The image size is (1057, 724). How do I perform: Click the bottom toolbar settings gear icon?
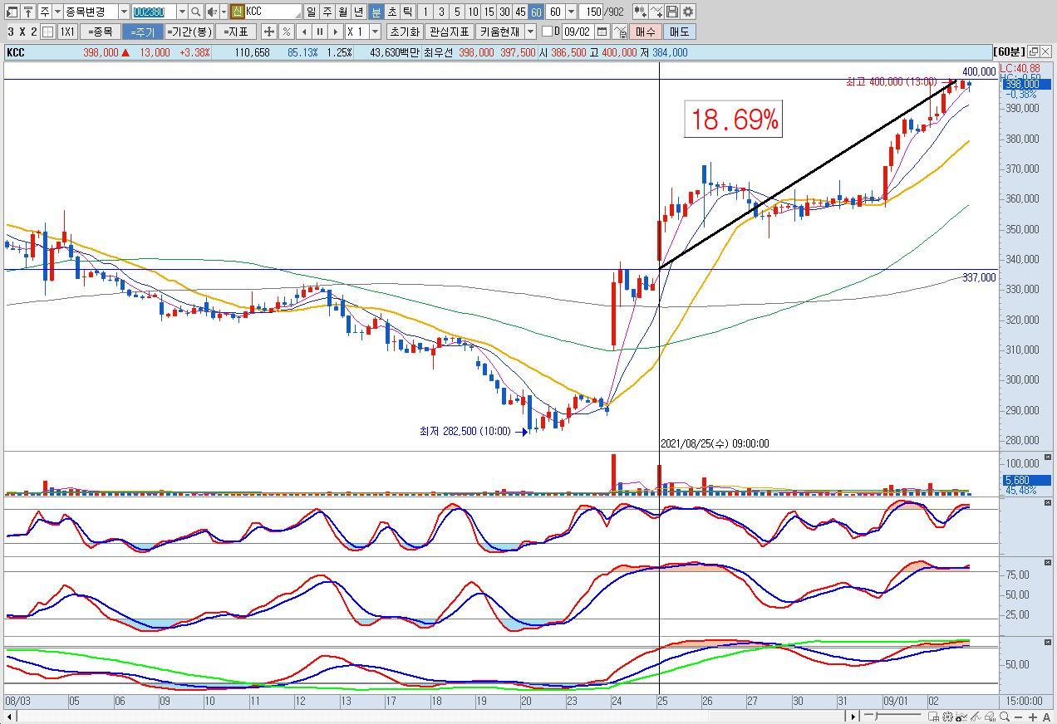coord(948,717)
